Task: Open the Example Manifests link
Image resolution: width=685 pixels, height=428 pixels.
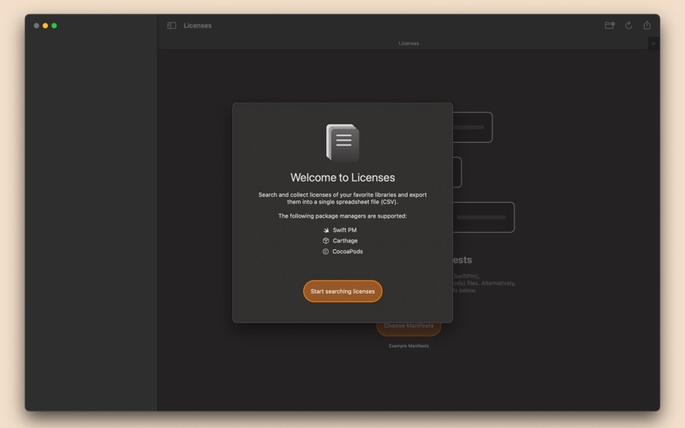Action: 408,346
